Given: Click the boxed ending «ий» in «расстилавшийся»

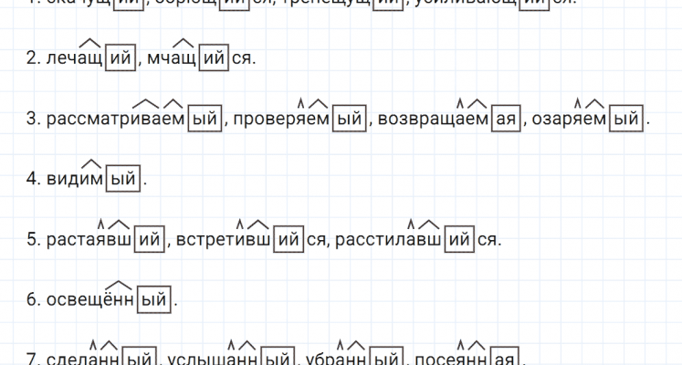Looking at the screenshot, I should [460, 240].
